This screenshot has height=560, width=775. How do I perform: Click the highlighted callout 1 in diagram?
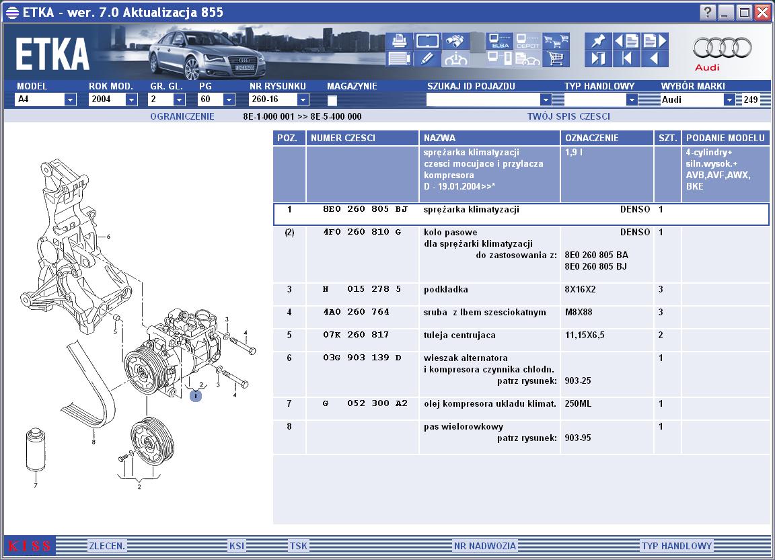pos(196,395)
